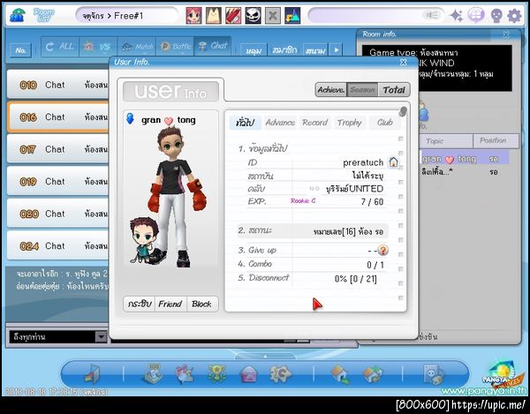This screenshot has height=414, width=530.
Task: Open the puzzle piece C icon
Action: coord(280,373)
